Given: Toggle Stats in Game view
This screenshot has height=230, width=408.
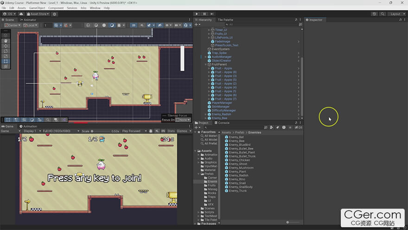Looking at the screenshot, I should pyautogui.click(x=171, y=131).
